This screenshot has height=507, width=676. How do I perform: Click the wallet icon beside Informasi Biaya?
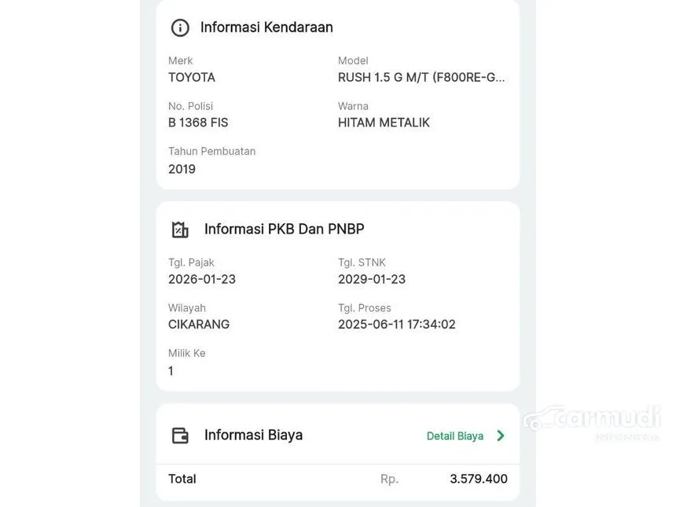pyautogui.click(x=180, y=435)
